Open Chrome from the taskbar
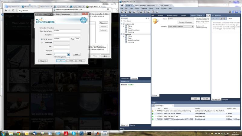The height and width of the screenshot is (136, 242). 18,133
